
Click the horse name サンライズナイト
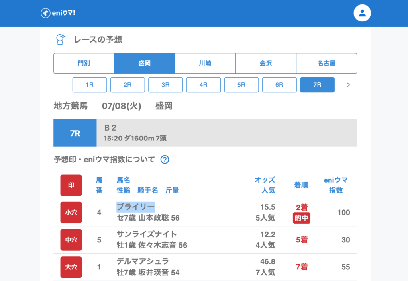click(x=147, y=234)
